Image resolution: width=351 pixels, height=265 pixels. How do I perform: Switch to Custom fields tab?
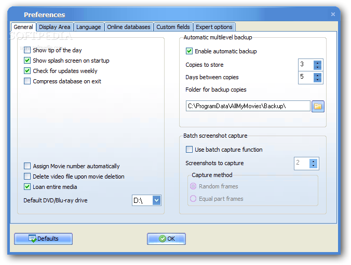click(x=173, y=27)
